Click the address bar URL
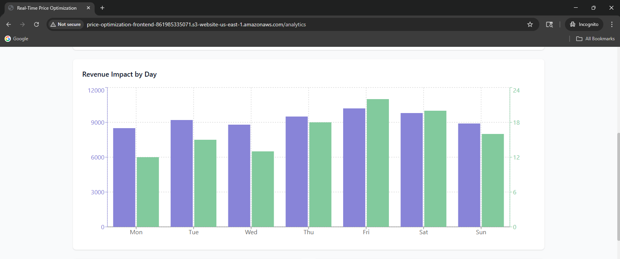620x259 pixels. [x=196, y=24]
